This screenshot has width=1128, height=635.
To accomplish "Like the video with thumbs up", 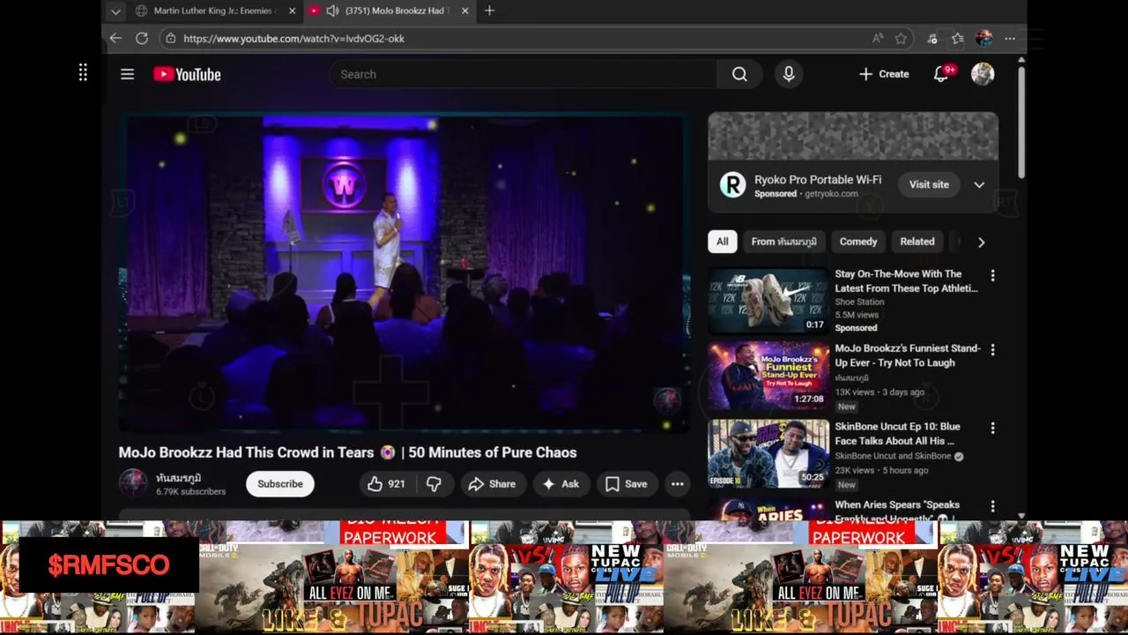I will 386,484.
